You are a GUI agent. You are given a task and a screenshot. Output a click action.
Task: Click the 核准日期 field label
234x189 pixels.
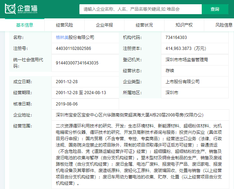(23, 104)
